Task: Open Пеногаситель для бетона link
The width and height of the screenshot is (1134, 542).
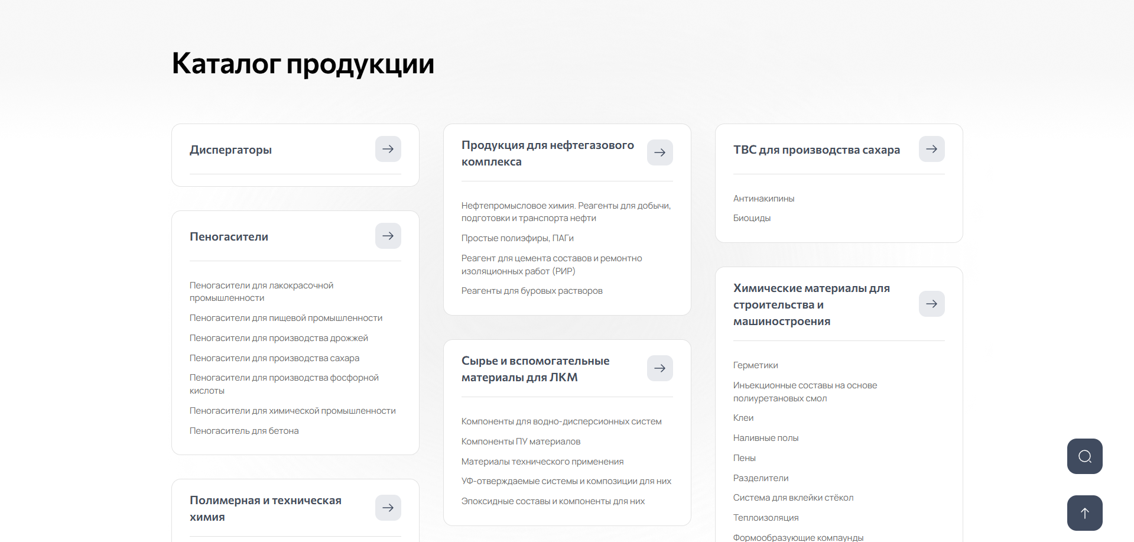Action: pyautogui.click(x=244, y=431)
